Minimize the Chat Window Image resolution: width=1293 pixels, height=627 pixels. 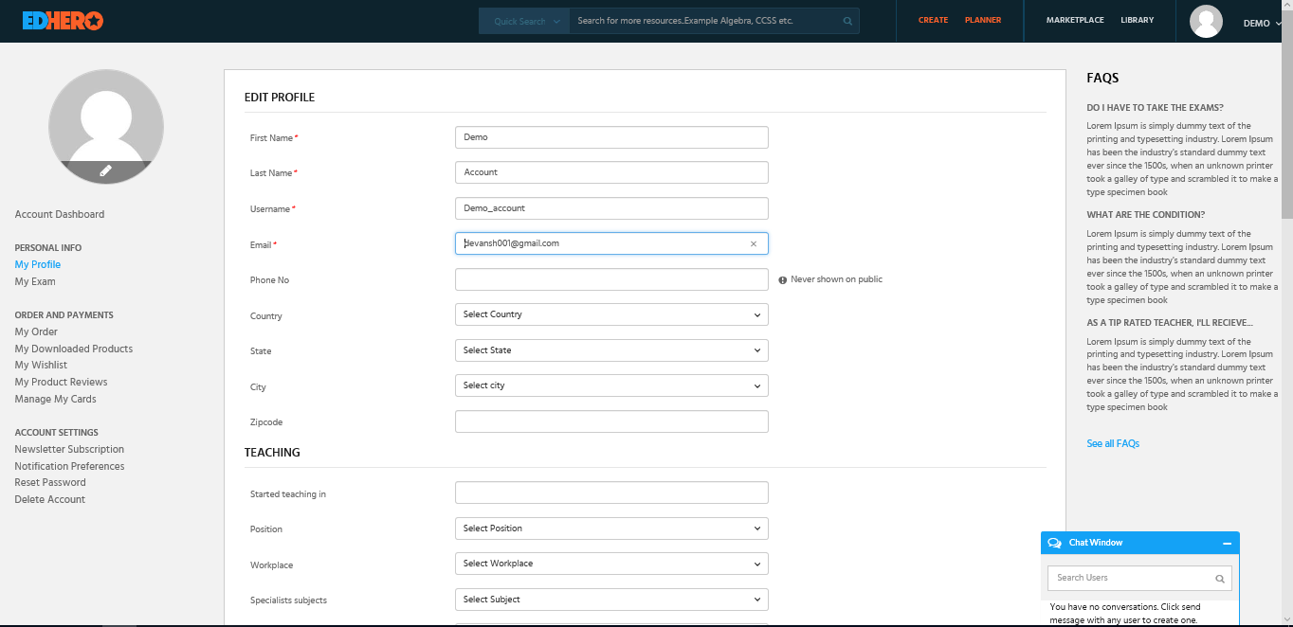pos(1227,544)
